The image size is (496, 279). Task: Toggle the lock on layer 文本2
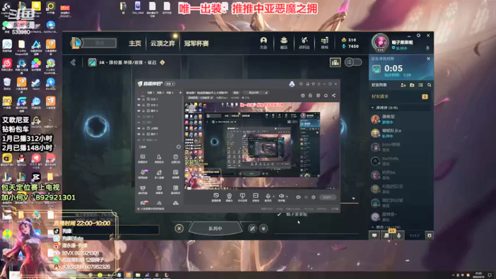pyautogui.click(x=144, y=105)
